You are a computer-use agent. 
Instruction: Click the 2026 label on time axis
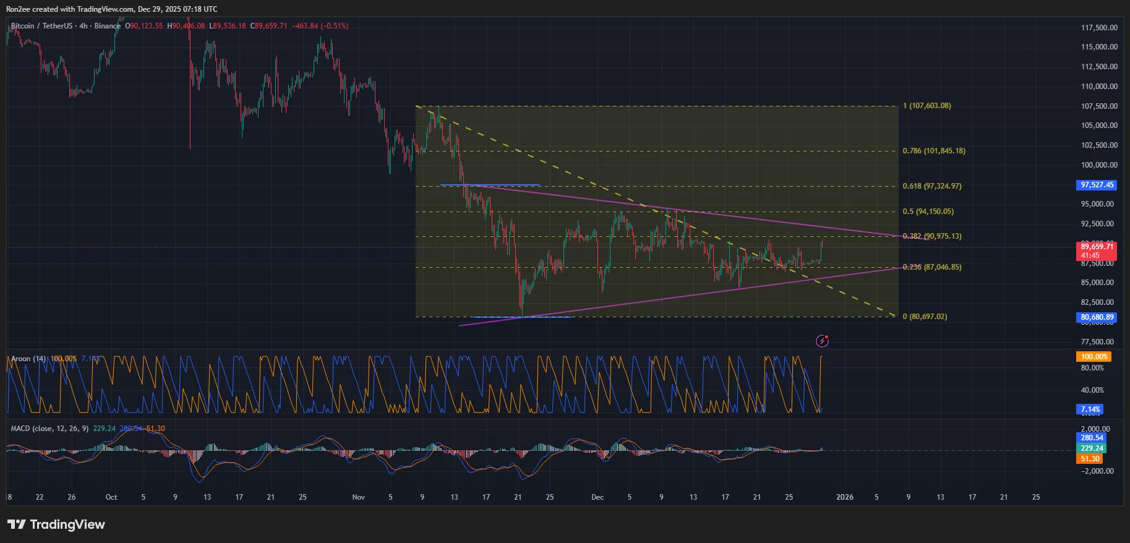844,497
